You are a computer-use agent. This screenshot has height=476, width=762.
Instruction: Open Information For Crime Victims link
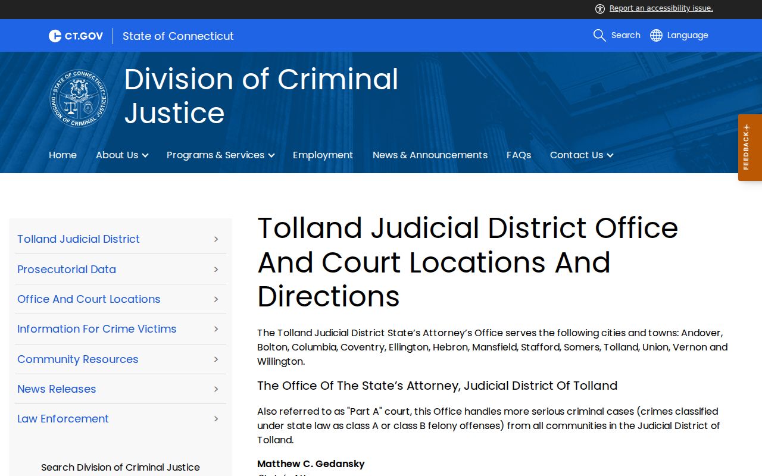coord(97,328)
